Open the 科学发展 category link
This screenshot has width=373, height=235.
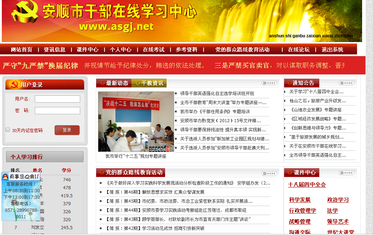tap(300, 200)
